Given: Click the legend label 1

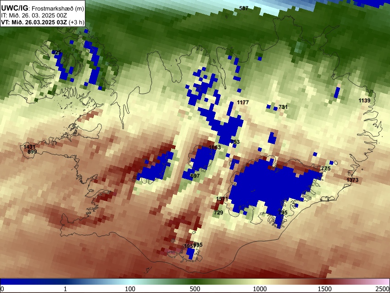Looking at the screenshot, I should point(65,289).
